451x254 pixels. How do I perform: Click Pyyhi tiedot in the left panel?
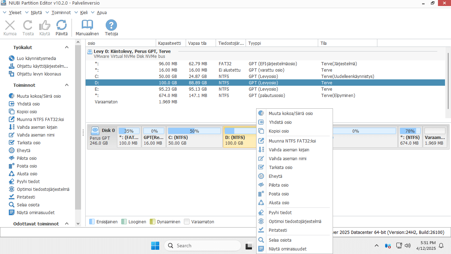[28, 182]
